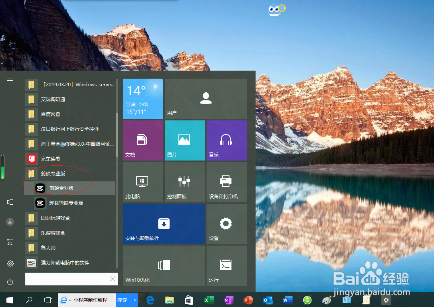Click the taskbar search magnifier
Image resolution: width=434 pixels, height=307 pixels.
(x=29, y=300)
